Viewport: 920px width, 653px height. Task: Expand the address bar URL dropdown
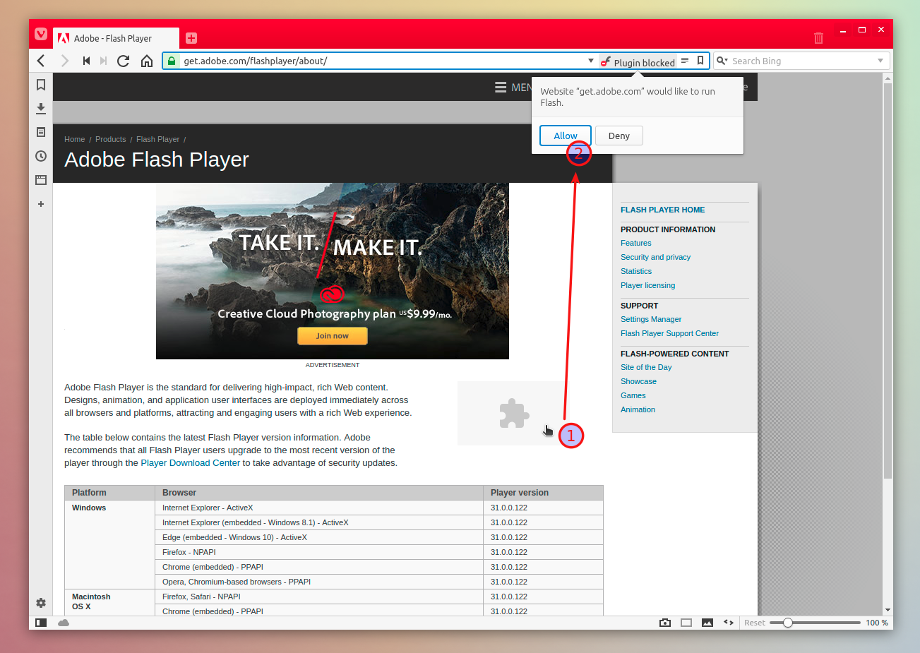[591, 61]
